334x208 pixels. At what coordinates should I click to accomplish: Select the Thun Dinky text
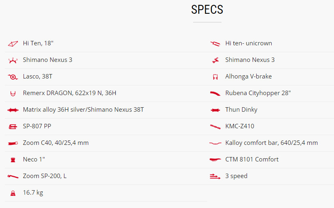tap(241, 109)
